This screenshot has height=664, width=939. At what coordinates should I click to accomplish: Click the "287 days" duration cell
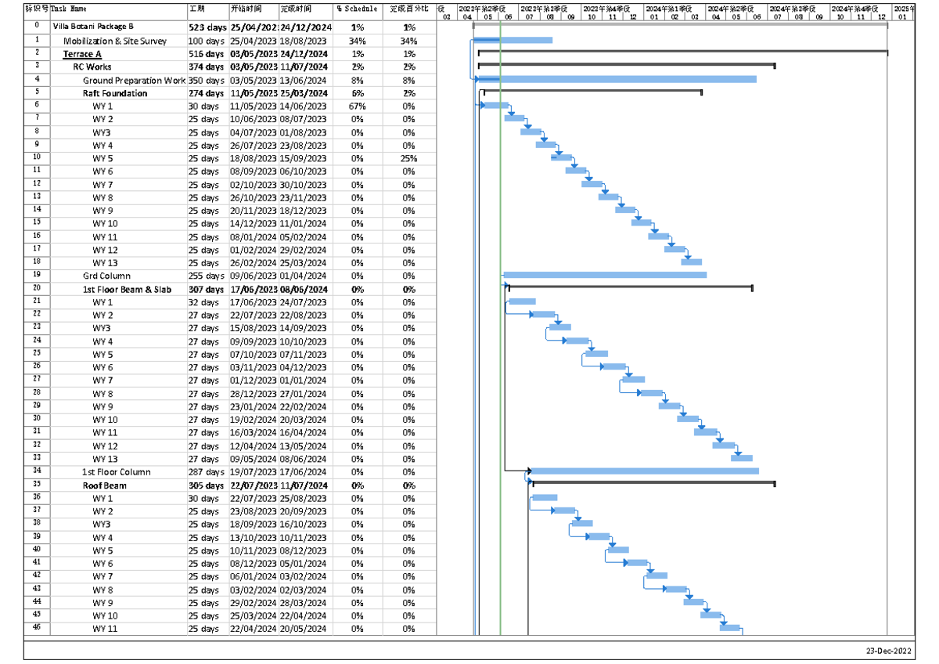pos(206,472)
